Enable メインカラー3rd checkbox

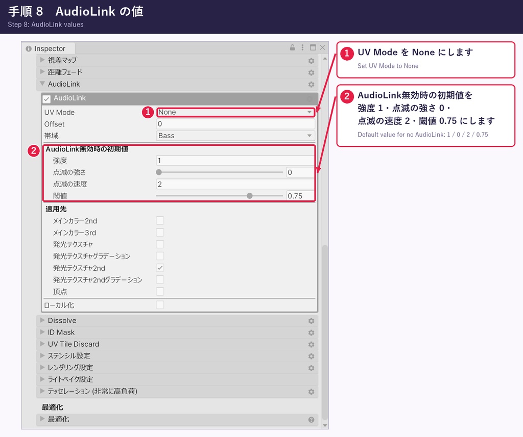[x=160, y=233]
